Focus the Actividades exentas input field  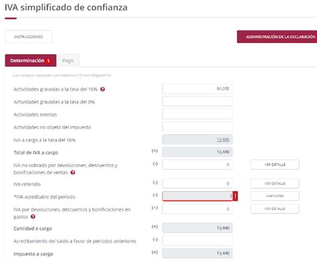point(197,114)
